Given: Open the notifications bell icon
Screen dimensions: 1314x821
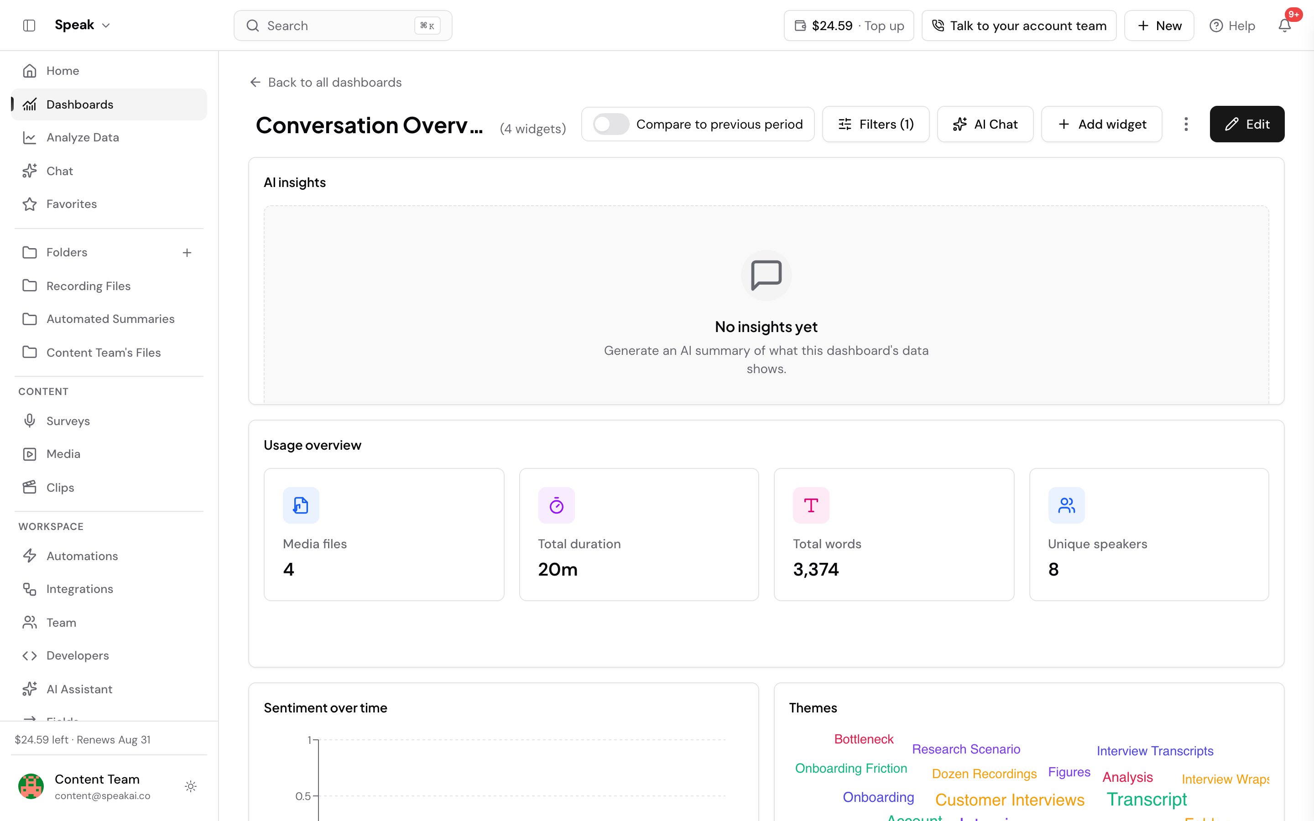Looking at the screenshot, I should click(x=1284, y=26).
